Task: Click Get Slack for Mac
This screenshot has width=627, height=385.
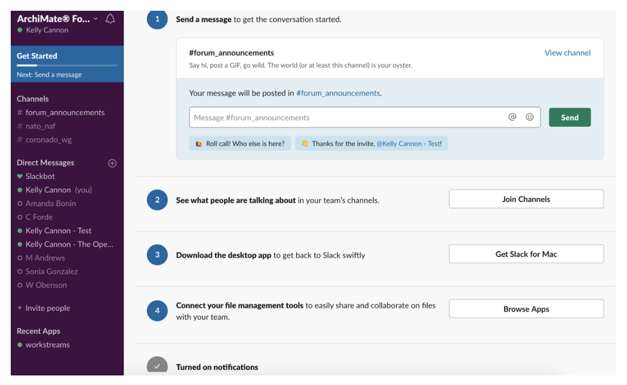Action: click(525, 253)
